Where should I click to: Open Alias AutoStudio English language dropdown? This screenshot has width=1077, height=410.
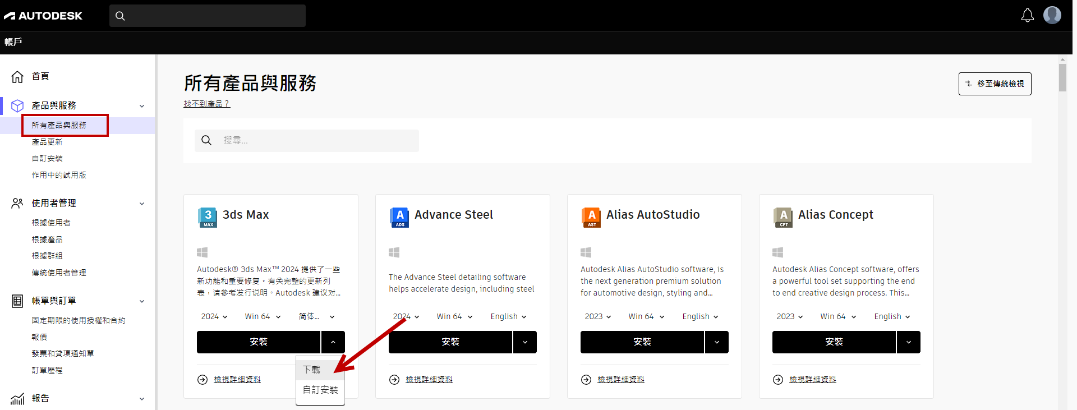[700, 317]
